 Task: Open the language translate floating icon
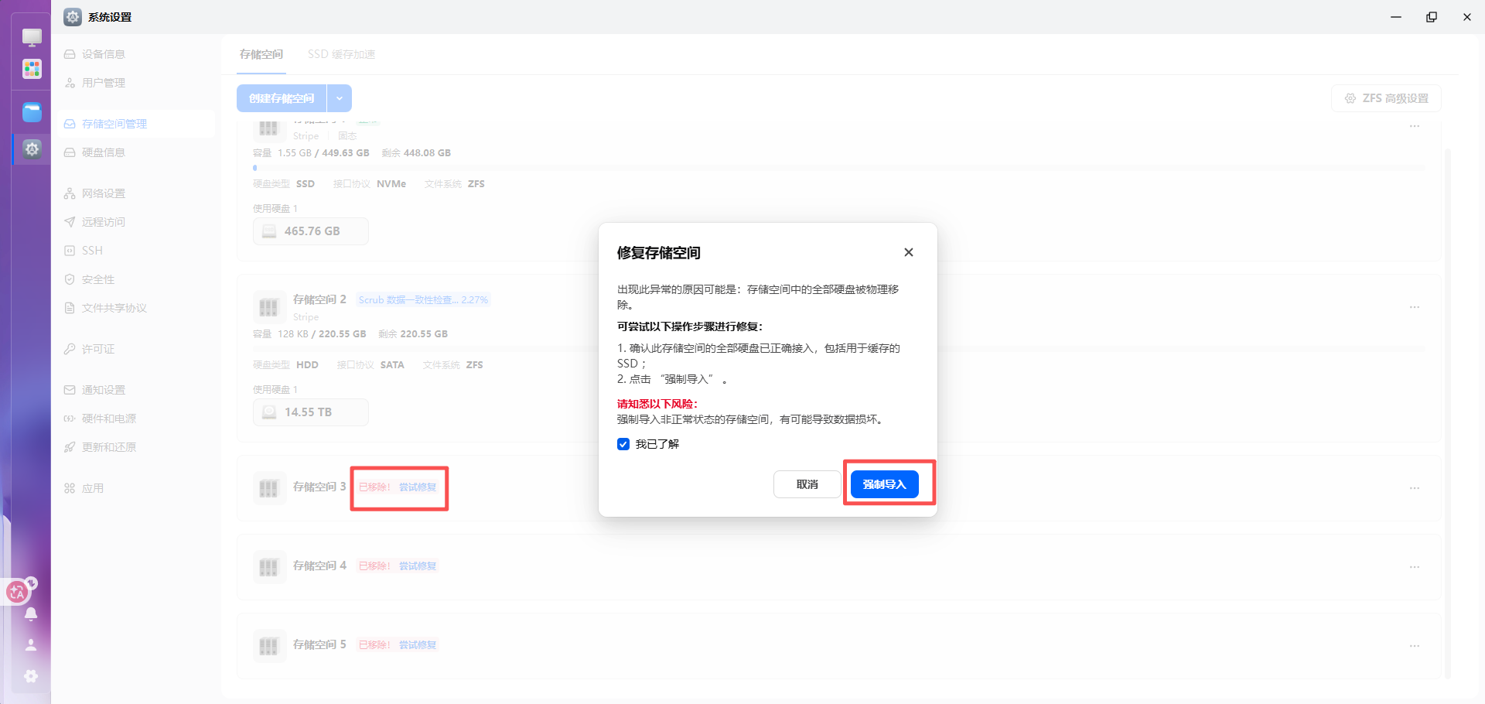click(x=17, y=593)
